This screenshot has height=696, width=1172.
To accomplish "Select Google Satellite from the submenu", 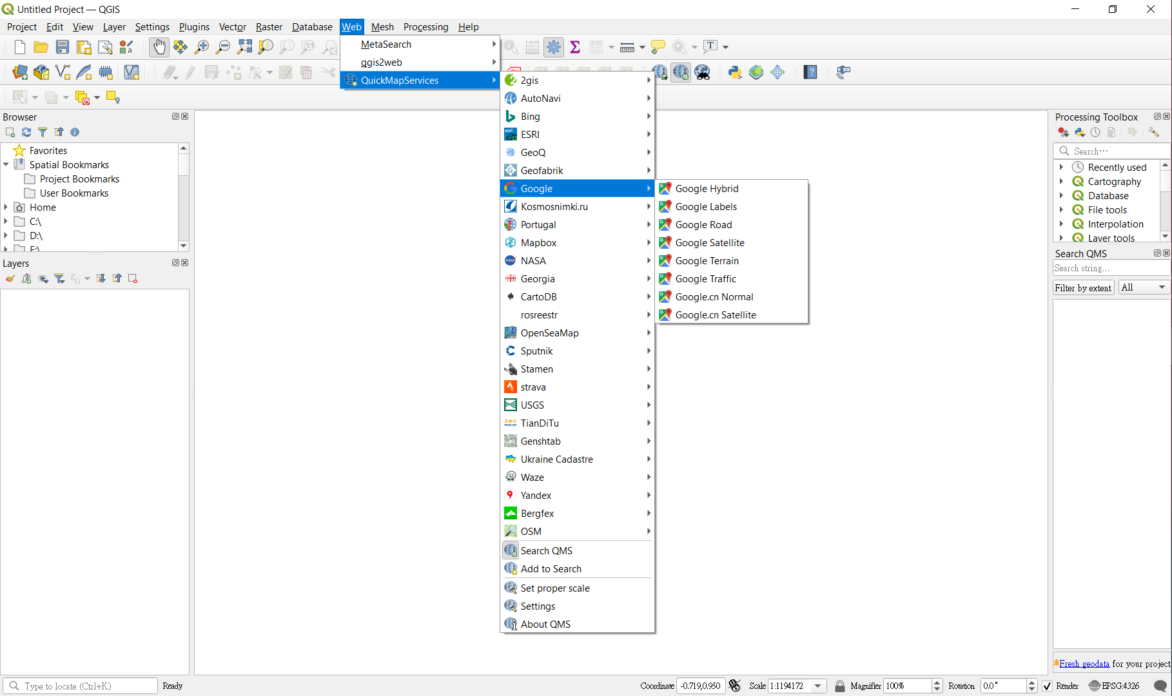I will click(732, 243).
